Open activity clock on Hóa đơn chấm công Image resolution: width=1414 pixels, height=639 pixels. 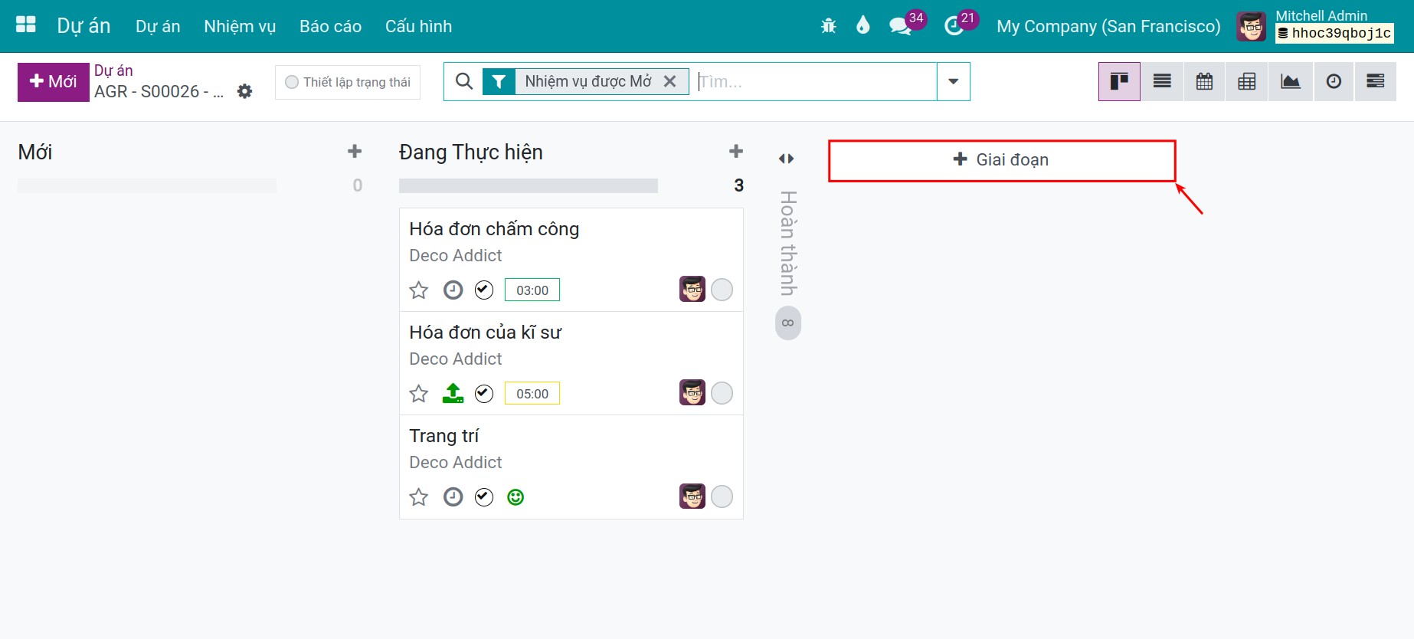453,290
